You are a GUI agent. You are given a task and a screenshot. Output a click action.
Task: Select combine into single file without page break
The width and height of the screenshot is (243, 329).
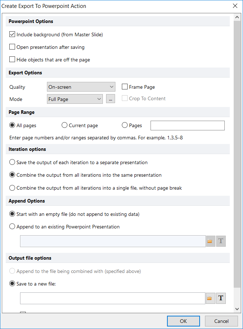pos(12,188)
